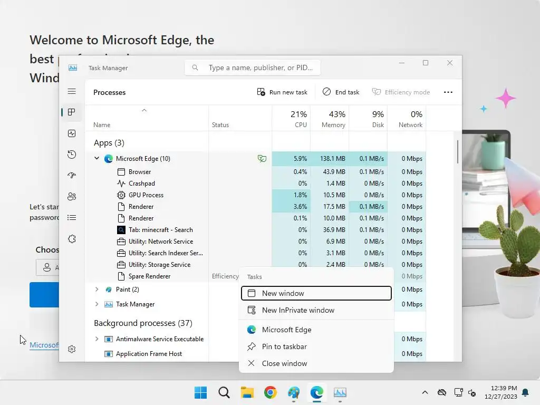The image size is (540, 405).
Task: Select Utility: Search Indexer Ser... row
Action: [x=255, y=253]
